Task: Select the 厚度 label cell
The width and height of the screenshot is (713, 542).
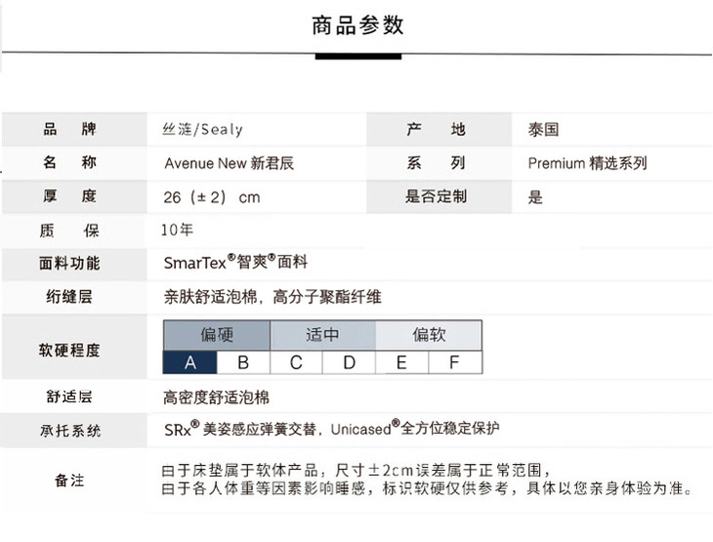Action: [x=74, y=196]
